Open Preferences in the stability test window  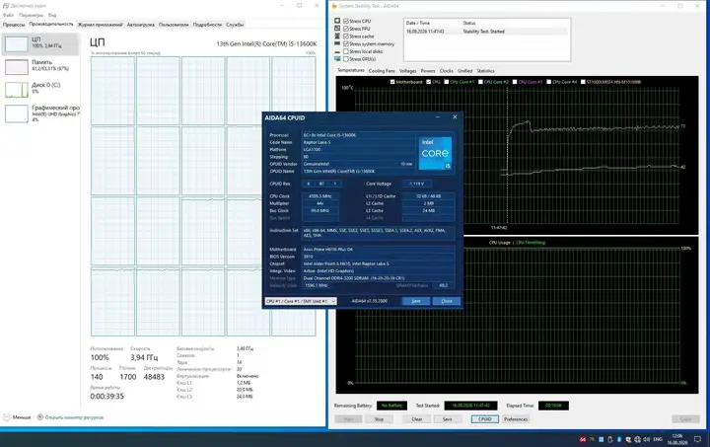[516, 419]
